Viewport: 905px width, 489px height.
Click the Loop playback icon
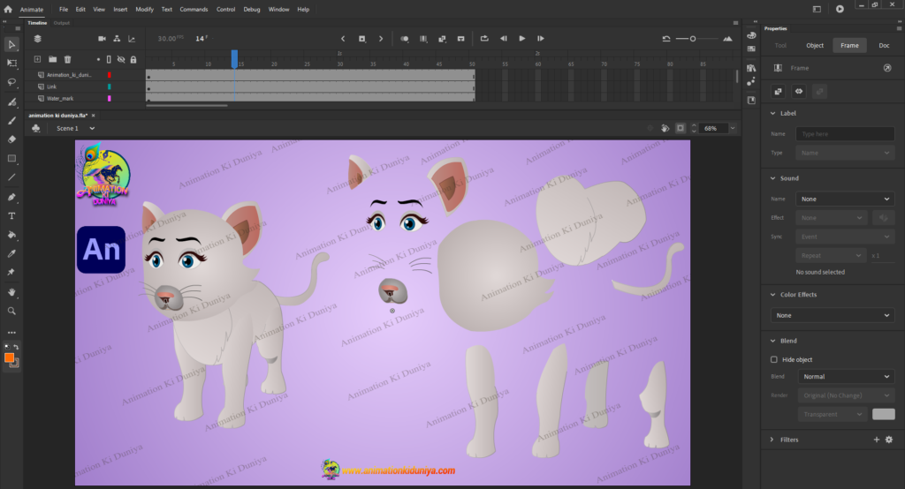[x=484, y=39]
